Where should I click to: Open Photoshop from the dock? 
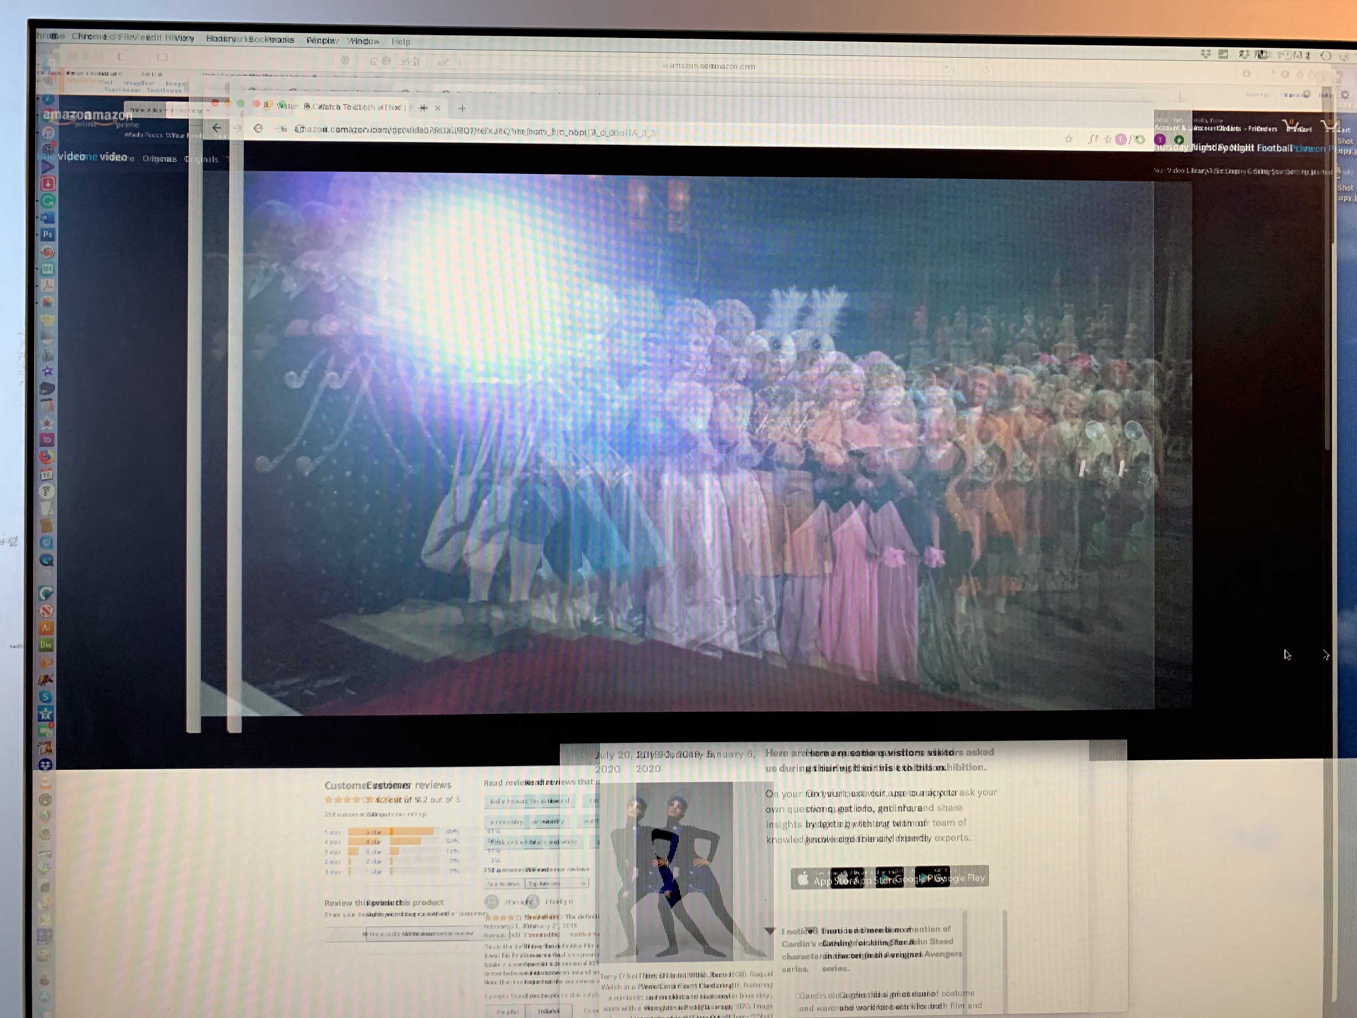click(x=47, y=234)
